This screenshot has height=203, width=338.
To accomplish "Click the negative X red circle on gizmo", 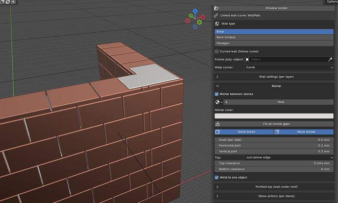I will coord(188,21).
